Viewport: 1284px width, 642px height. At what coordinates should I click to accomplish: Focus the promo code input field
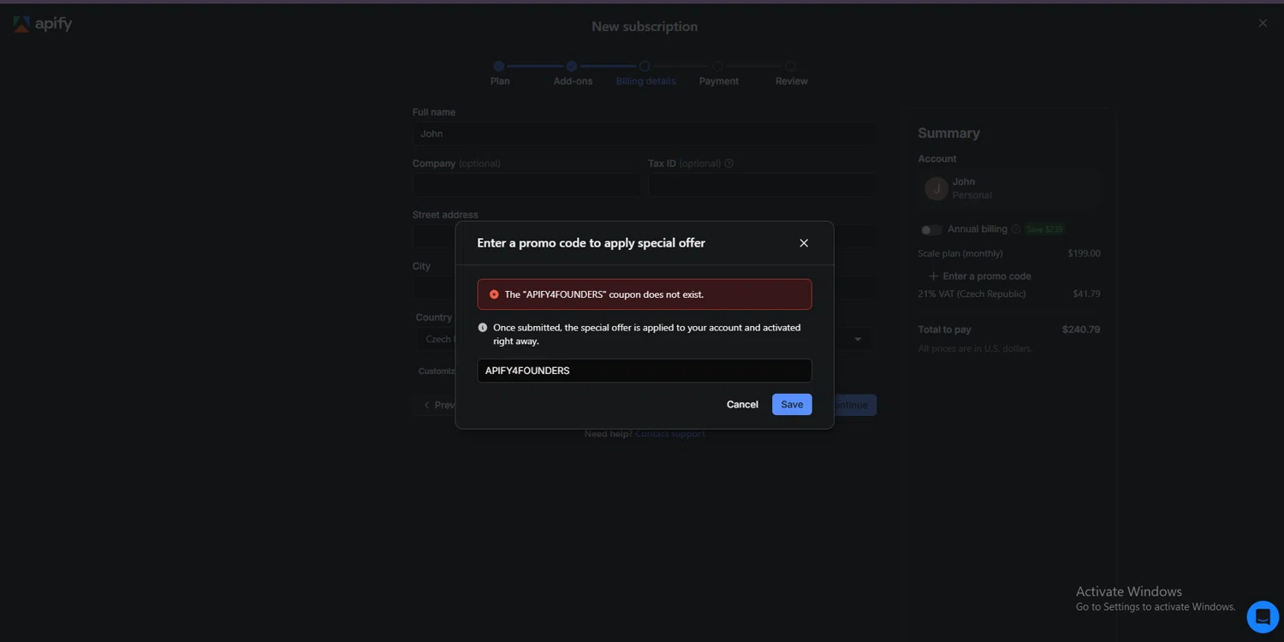645,371
